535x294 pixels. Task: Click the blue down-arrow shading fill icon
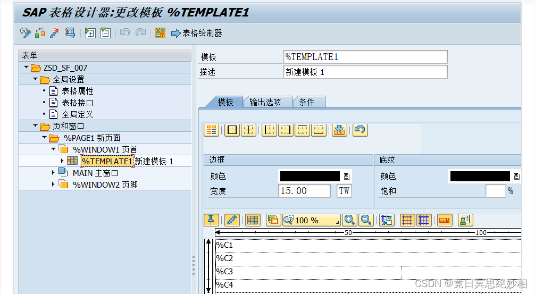[339, 130]
